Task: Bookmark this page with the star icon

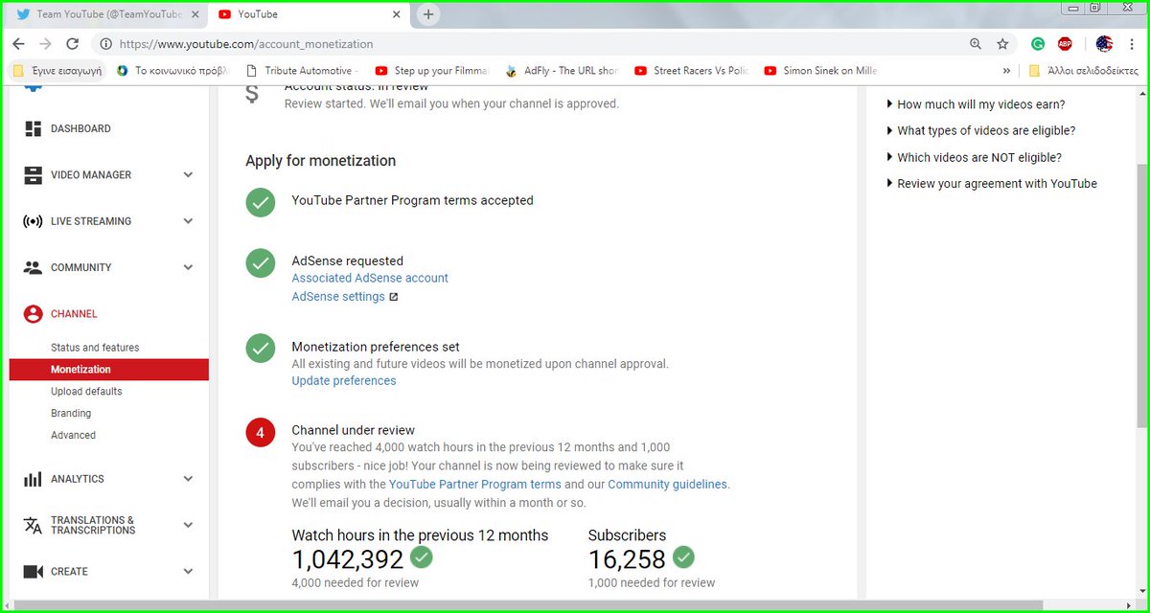Action: point(1002,44)
